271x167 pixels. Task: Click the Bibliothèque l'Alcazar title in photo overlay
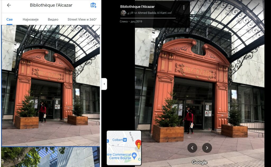pyautogui.click(x=137, y=7)
